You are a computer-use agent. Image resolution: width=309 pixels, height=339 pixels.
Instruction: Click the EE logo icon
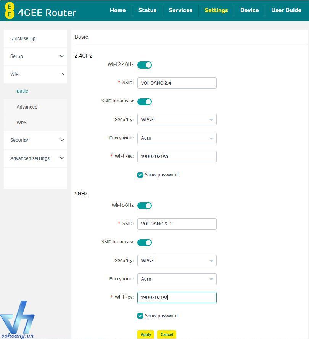click(10, 10)
